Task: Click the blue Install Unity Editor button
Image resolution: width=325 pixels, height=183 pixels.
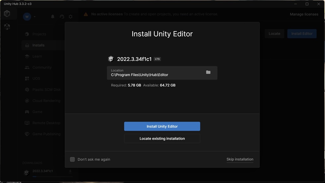Action: pos(162,126)
